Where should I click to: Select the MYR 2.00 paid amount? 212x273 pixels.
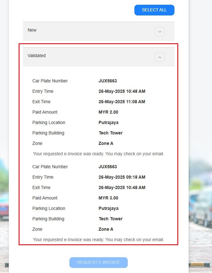(108, 112)
